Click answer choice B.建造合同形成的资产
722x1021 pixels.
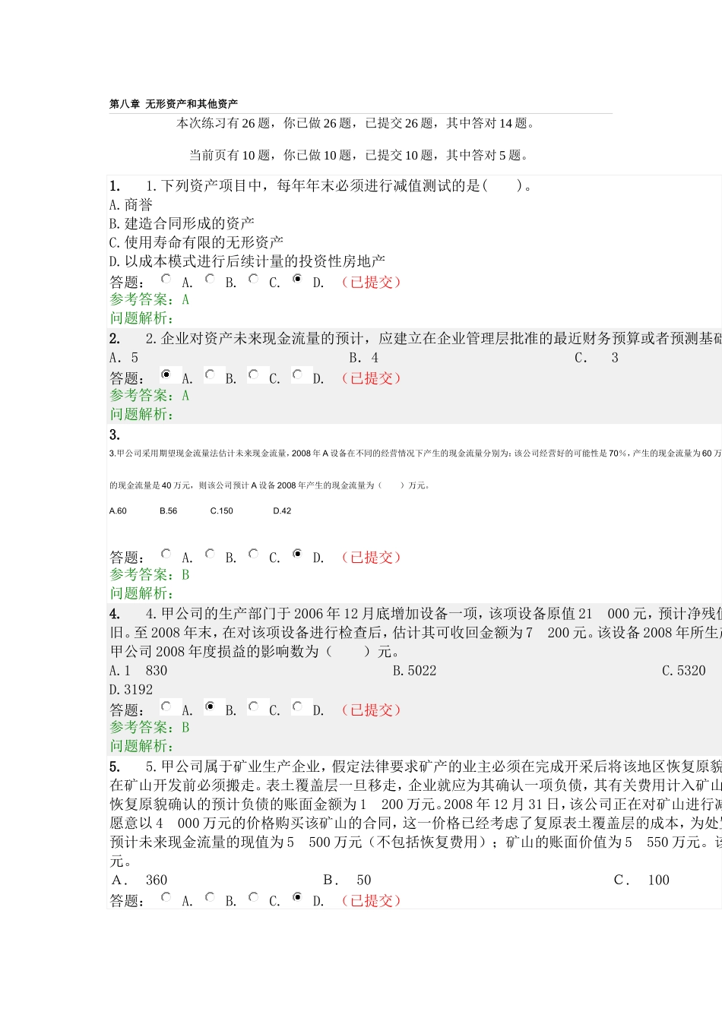[182, 223]
